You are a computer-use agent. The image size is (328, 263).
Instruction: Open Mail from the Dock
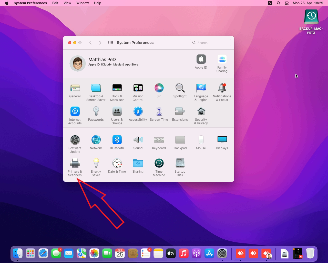69,253
